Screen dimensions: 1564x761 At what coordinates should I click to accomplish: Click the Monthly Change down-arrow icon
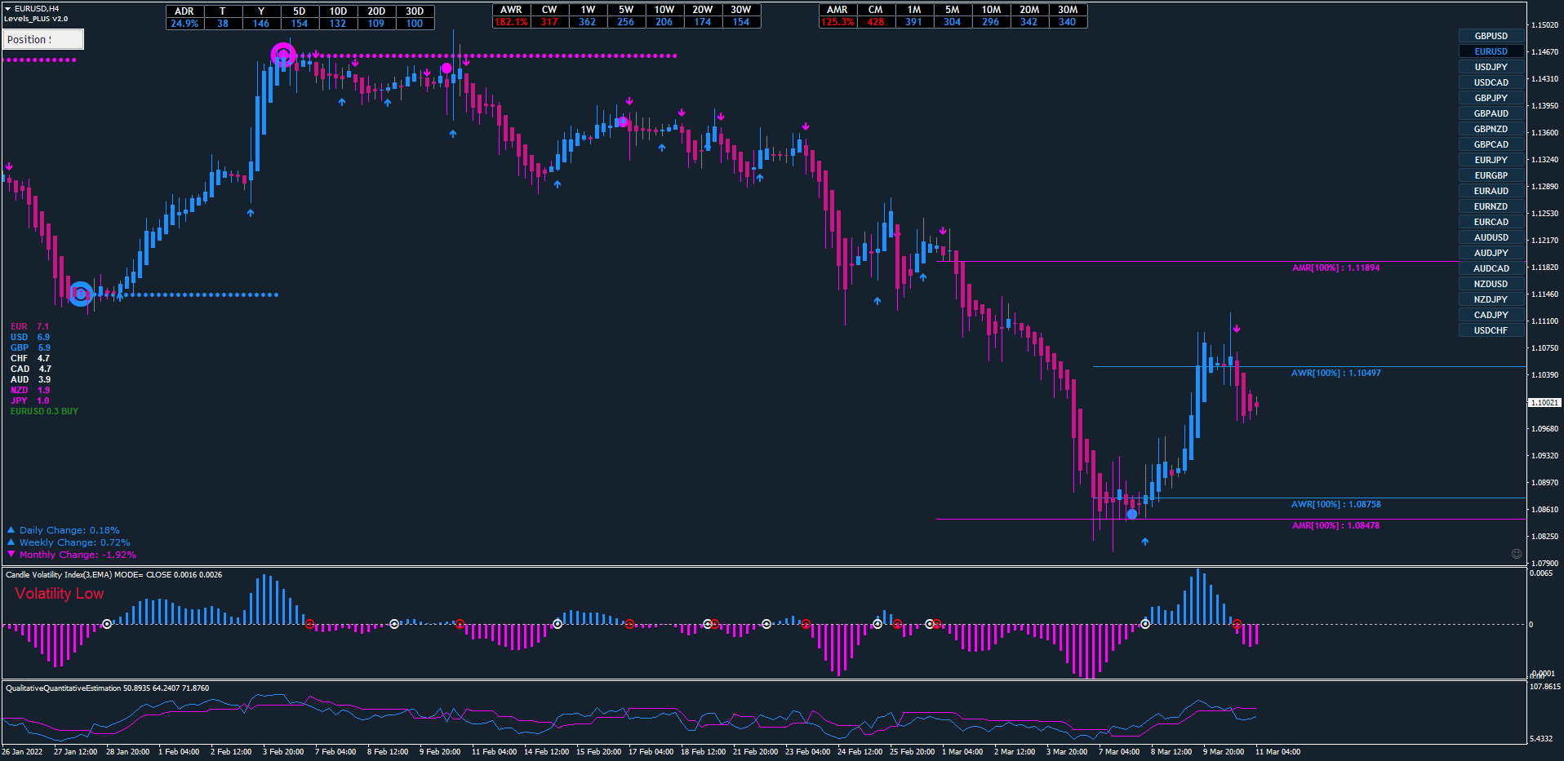tap(11, 555)
